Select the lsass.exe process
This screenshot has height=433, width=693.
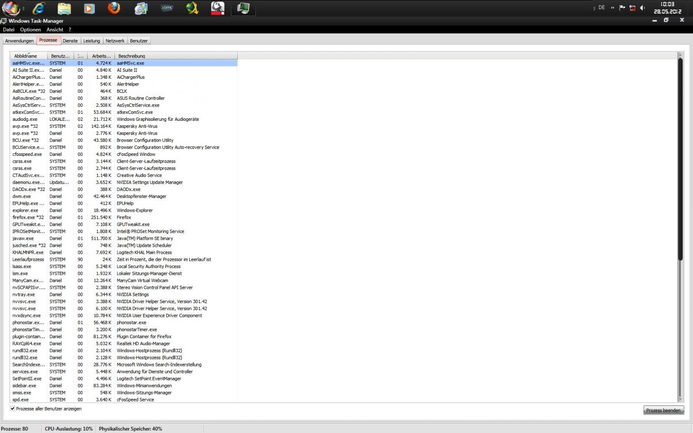click(124, 266)
